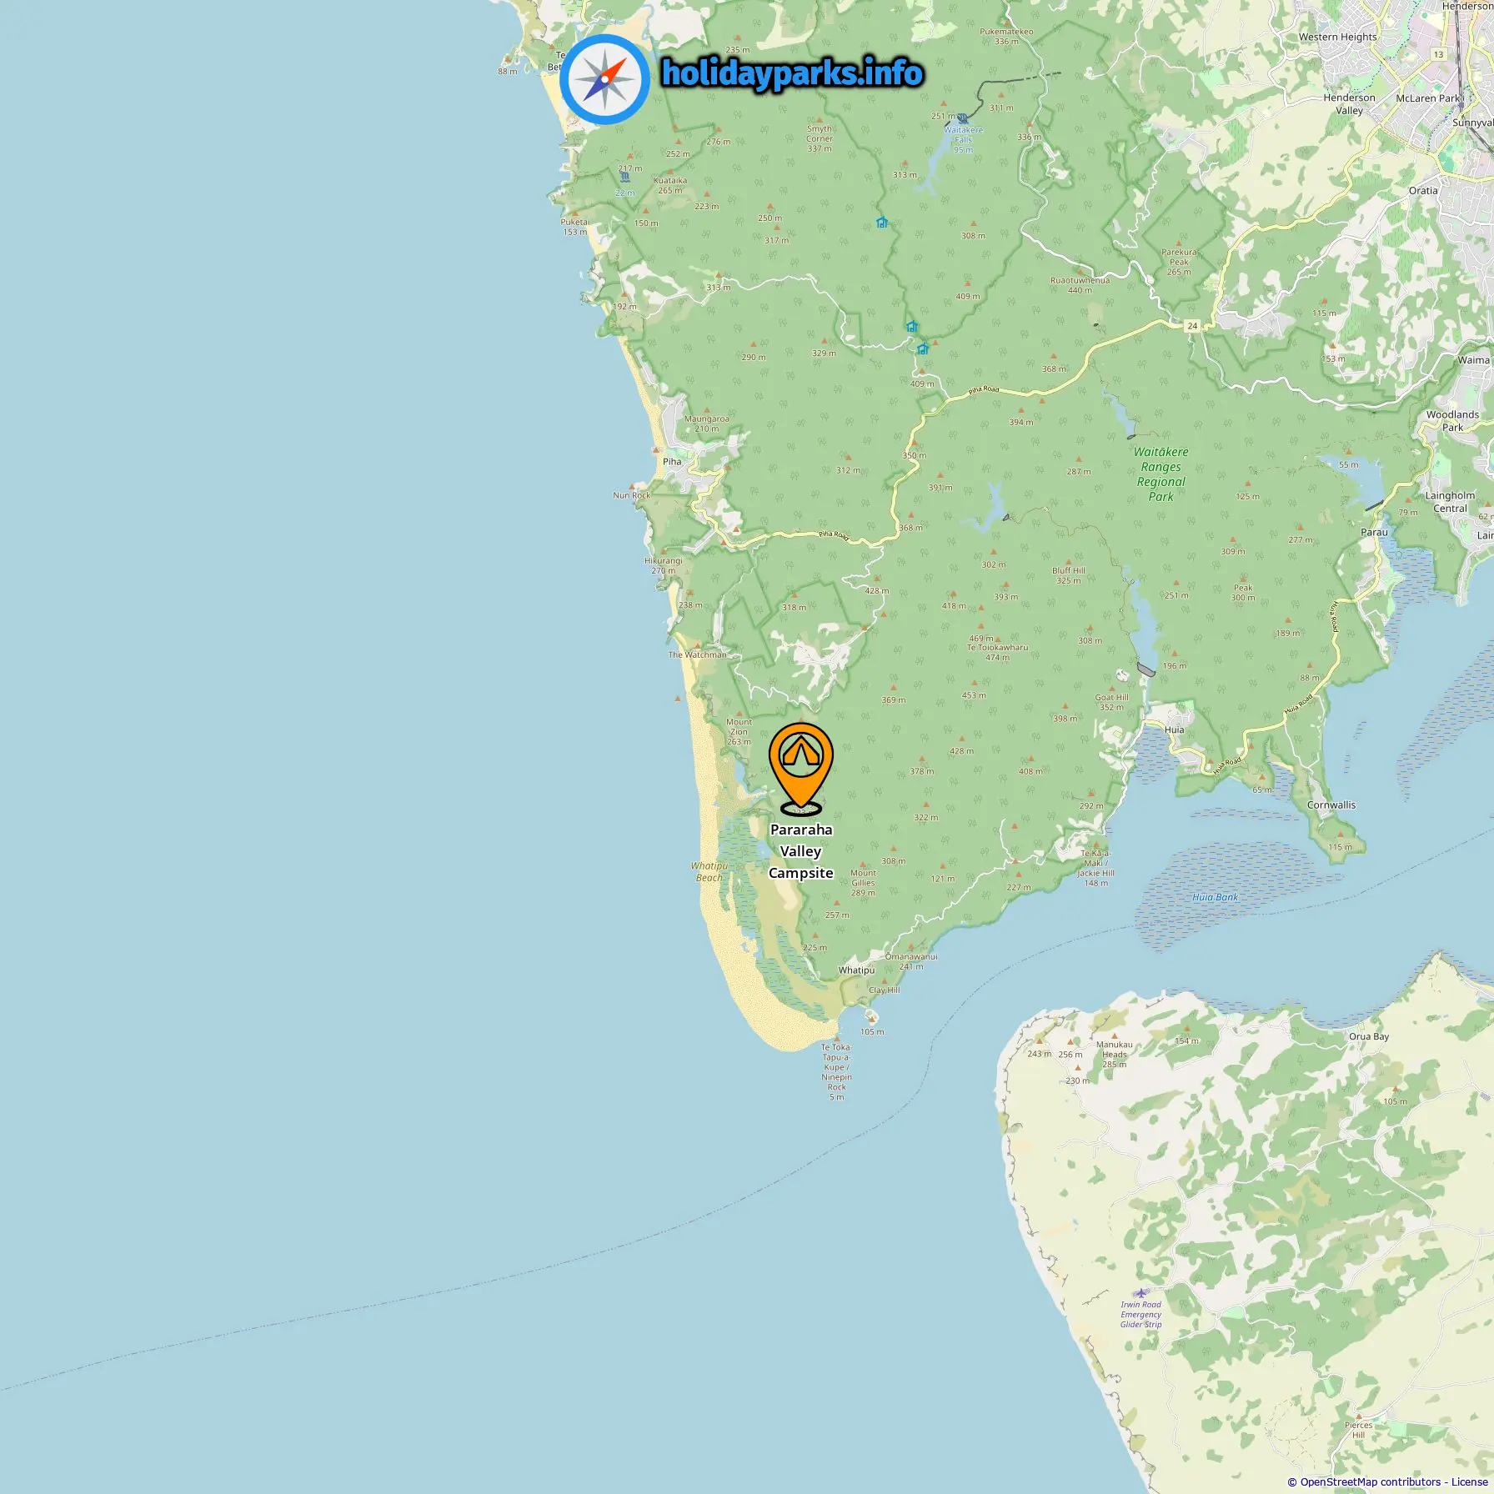The height and width of the screenshot is (1494, 1494).
Task: Click the route 13 road shield
Action: pos(1438,54)
